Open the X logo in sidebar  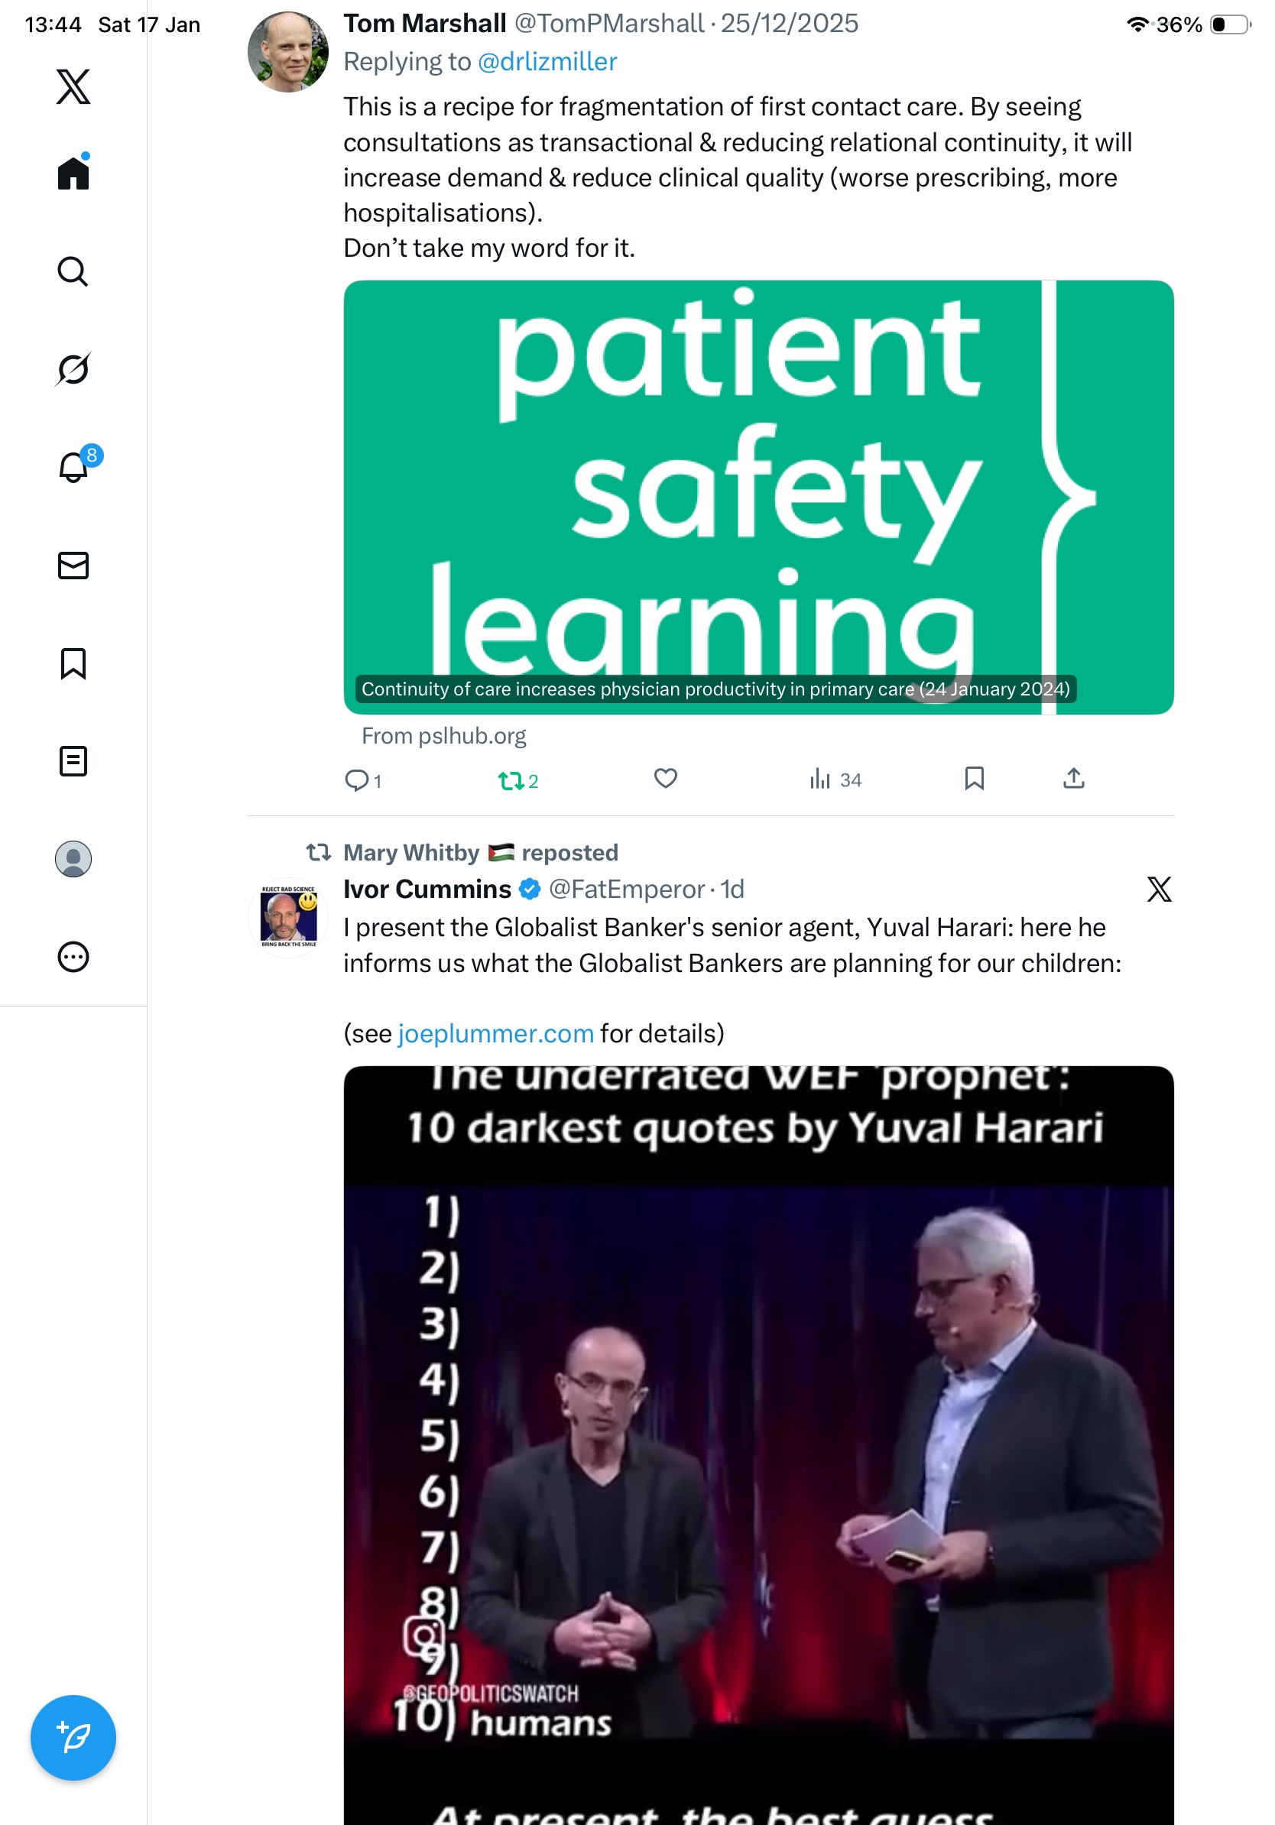pos(73,86)
